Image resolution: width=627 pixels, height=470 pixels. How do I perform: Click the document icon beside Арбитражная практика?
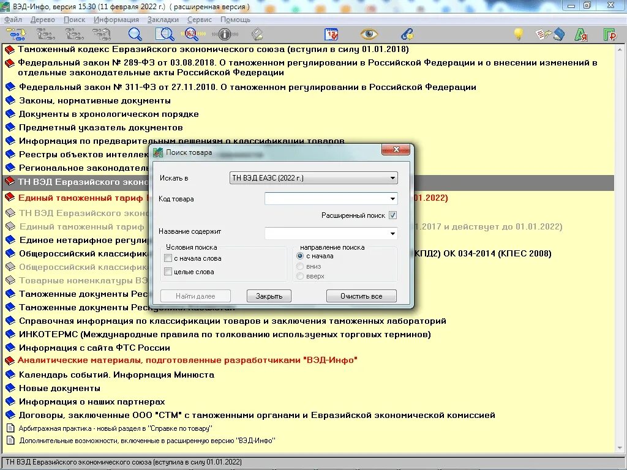click(11, 428)
